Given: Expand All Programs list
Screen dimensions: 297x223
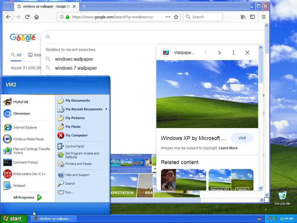Looking at the screenshot, I should coord(28,197).
